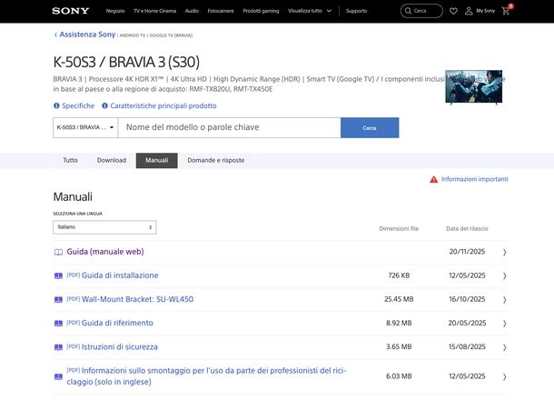This screenshot has height=400, width=554.
Task: Click the PDF icon beside Guida di installazione
Action: 58,275
